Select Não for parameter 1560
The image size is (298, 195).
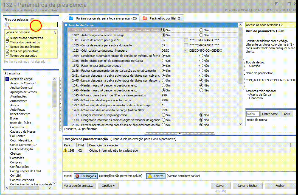click(x=201, y=30)
